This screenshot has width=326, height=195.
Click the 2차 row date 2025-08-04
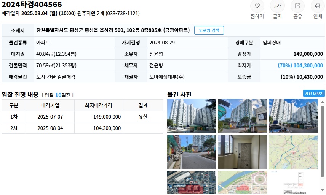coord(50,128)
